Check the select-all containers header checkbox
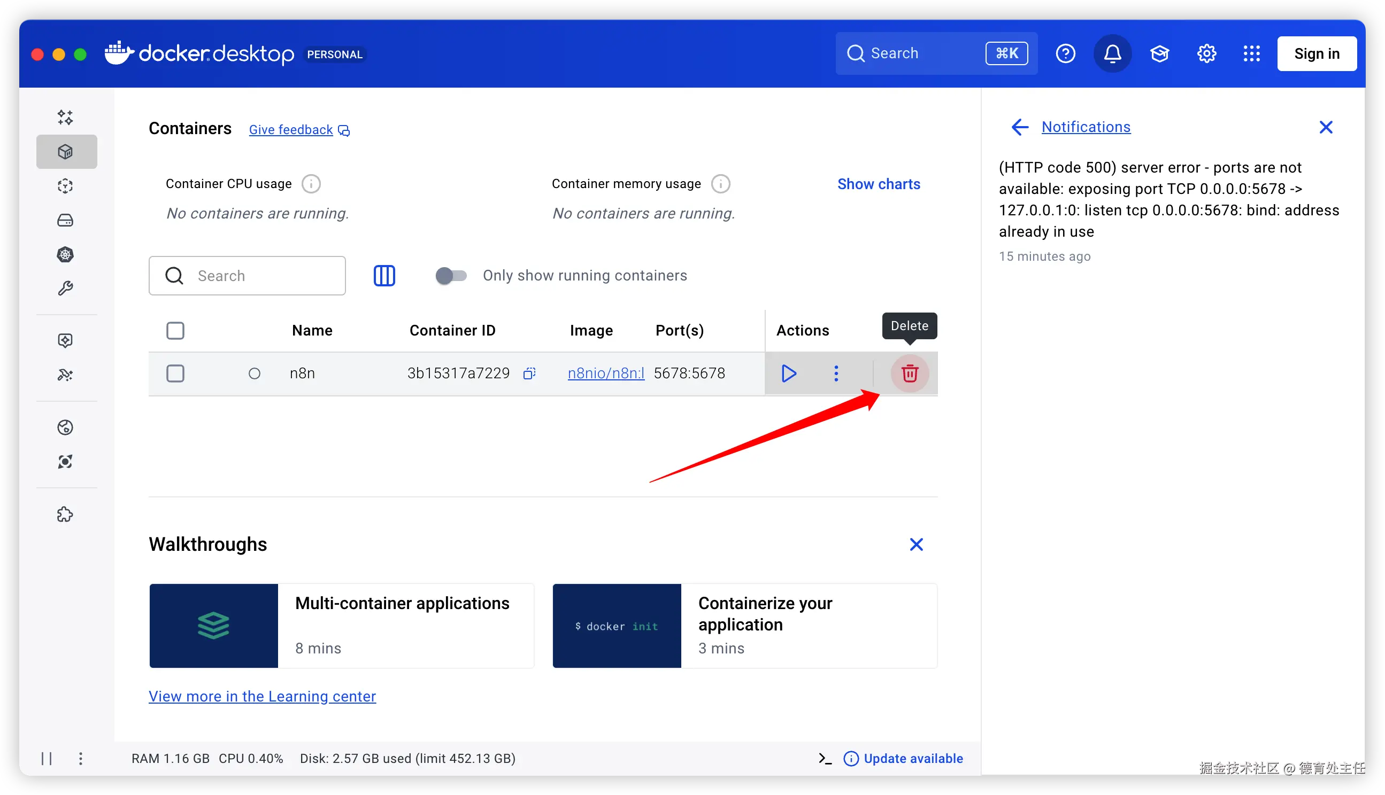The height and width of the screenshot is (795, 1385). point(175,330)
